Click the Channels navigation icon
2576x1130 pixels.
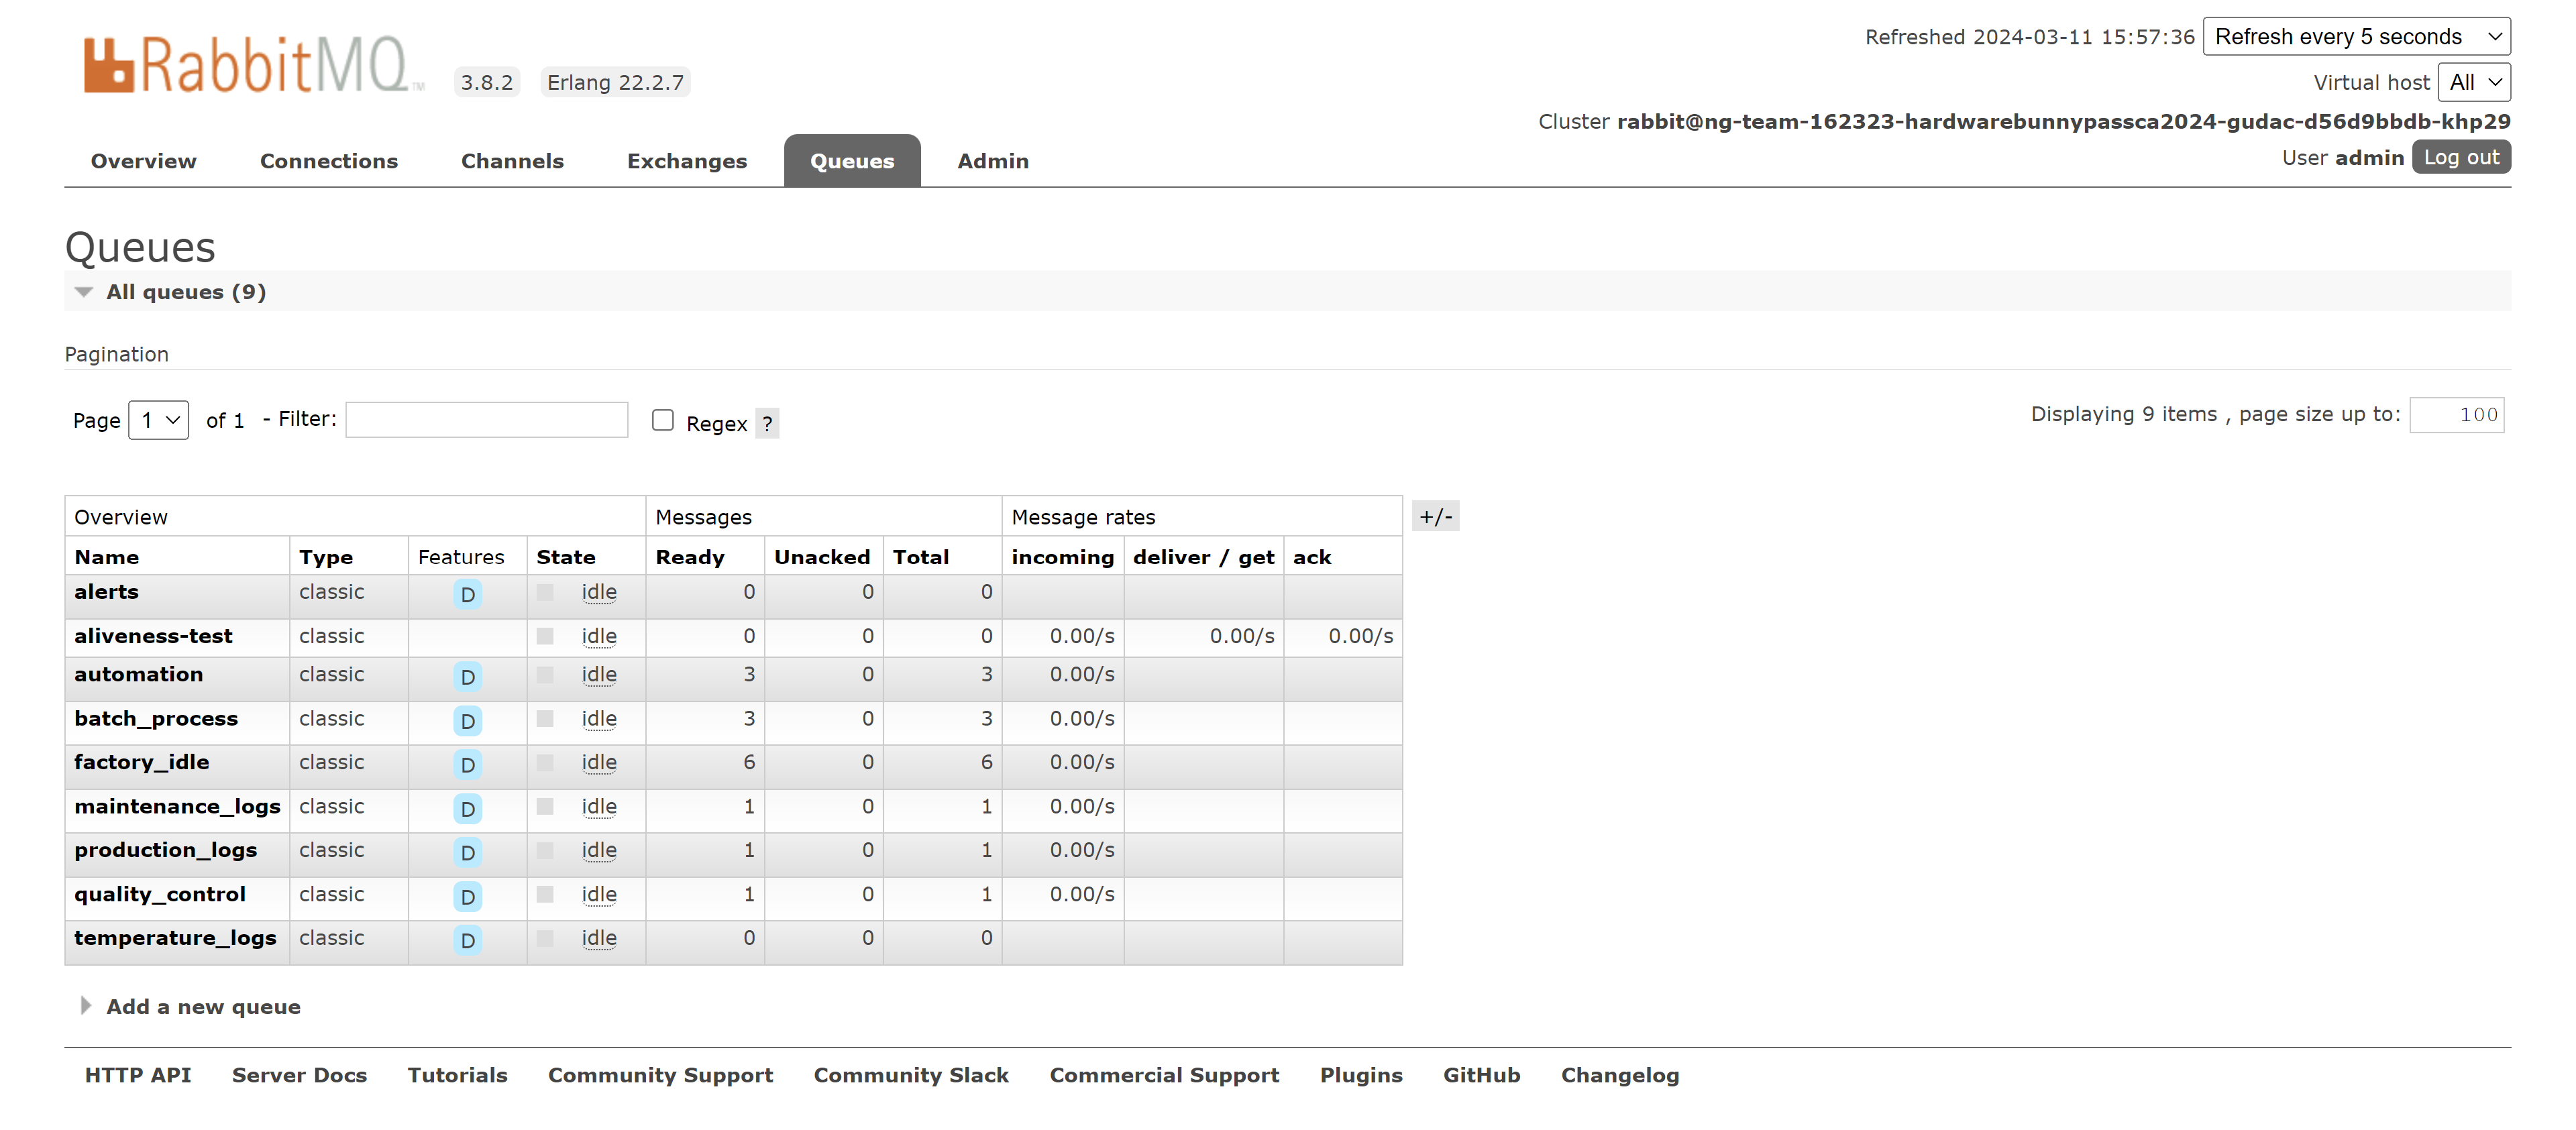click(x=513, y=160)
